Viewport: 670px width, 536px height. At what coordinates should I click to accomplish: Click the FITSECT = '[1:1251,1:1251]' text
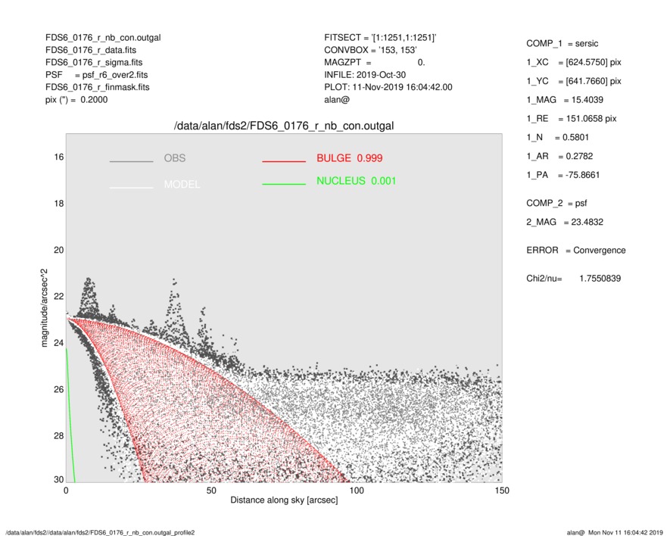380,38
